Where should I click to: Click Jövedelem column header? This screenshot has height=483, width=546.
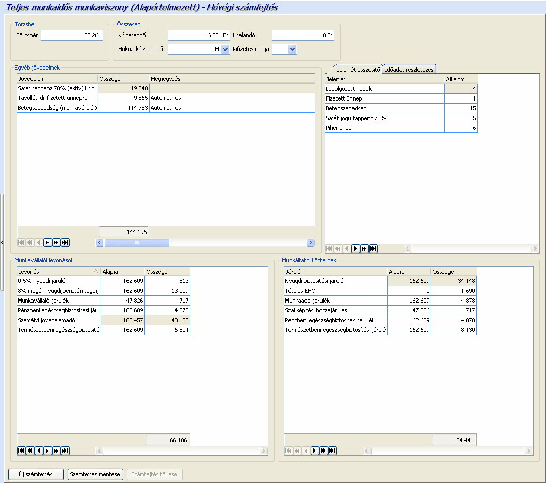tap(57, 79)
